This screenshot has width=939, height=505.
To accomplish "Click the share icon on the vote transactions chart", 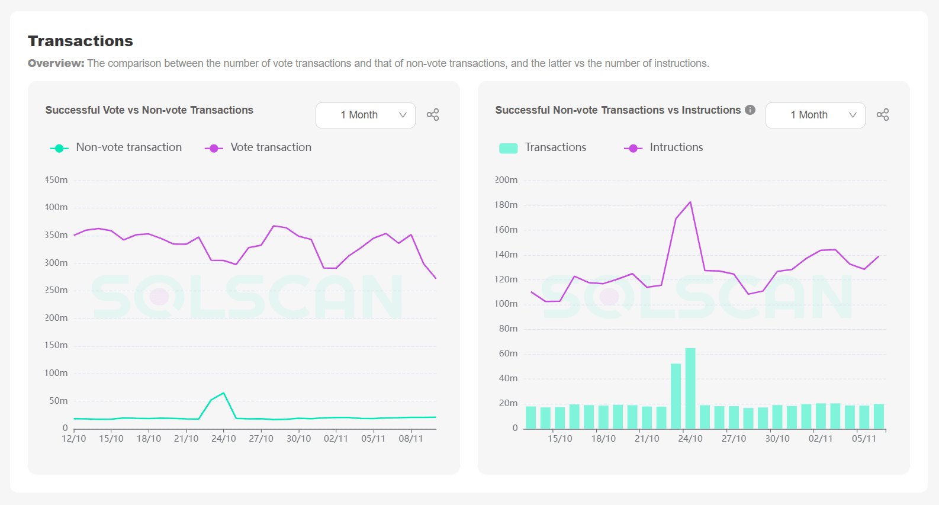I will click(433, 114).
